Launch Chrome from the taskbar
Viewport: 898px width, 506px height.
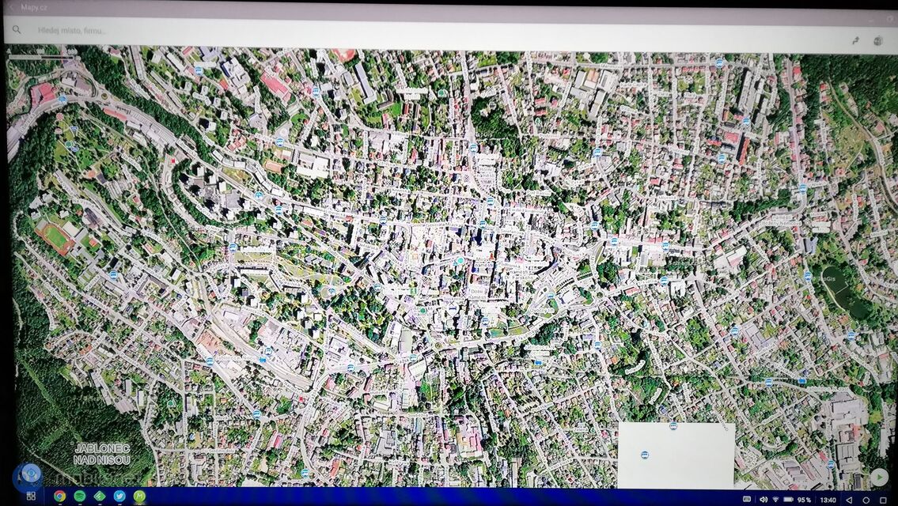point(59,497)
